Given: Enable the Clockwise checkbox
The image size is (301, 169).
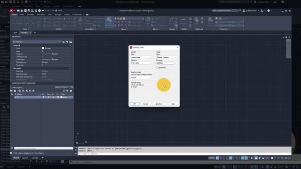Looking at the screenshot, I should 157,68.
